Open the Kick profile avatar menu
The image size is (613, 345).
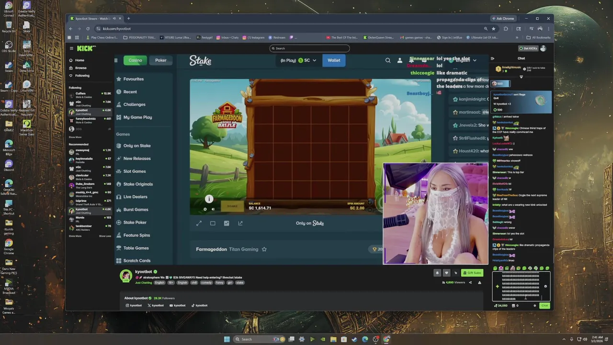(543, 48)
